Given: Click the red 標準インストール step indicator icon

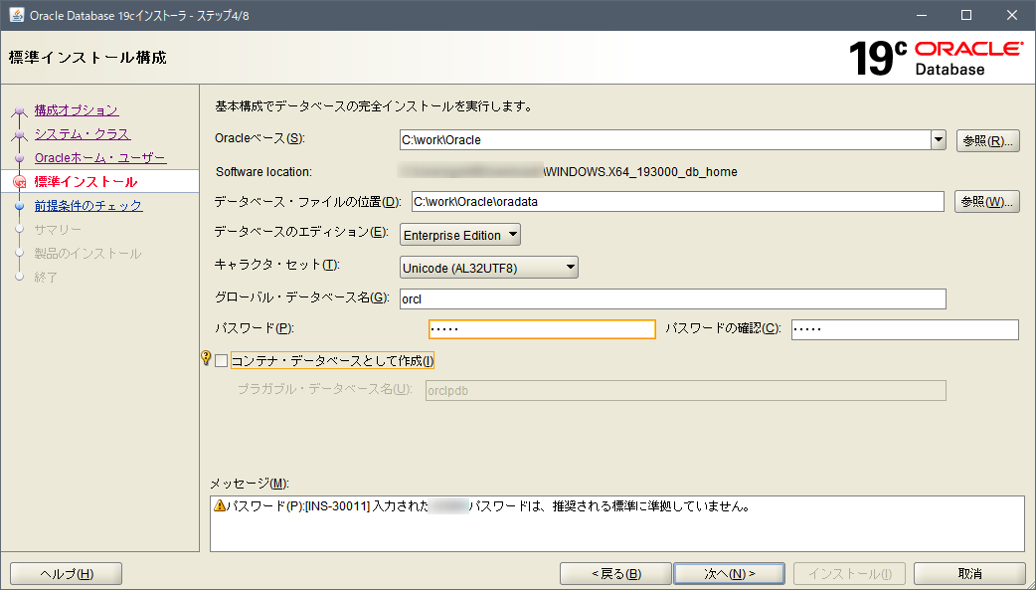Looking at the screenshot, I should coord(21,181).
